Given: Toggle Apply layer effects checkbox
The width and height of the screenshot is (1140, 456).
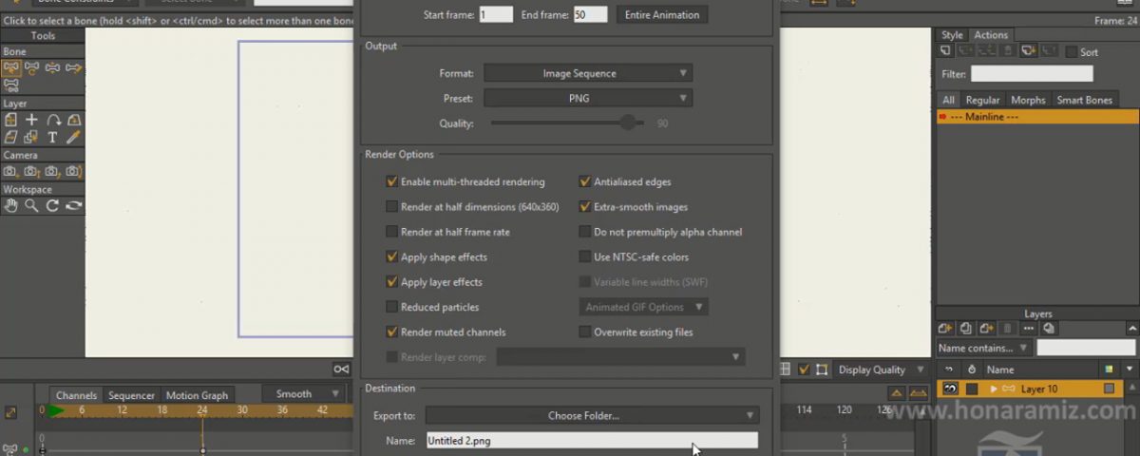Looking at the screenshot, I should [391, 282].
